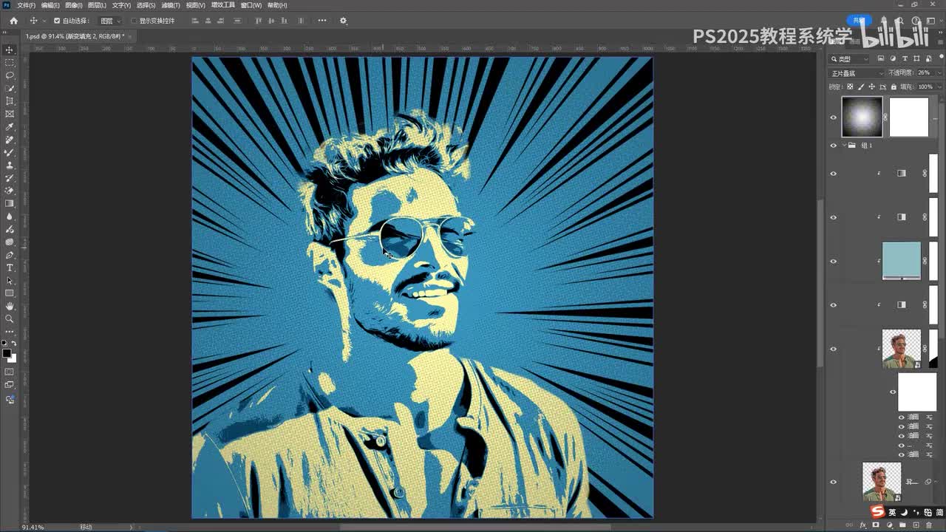Click the Home icon in options bar
The height and width of the screenshot is (532, 946).
(x=13, y=21)
